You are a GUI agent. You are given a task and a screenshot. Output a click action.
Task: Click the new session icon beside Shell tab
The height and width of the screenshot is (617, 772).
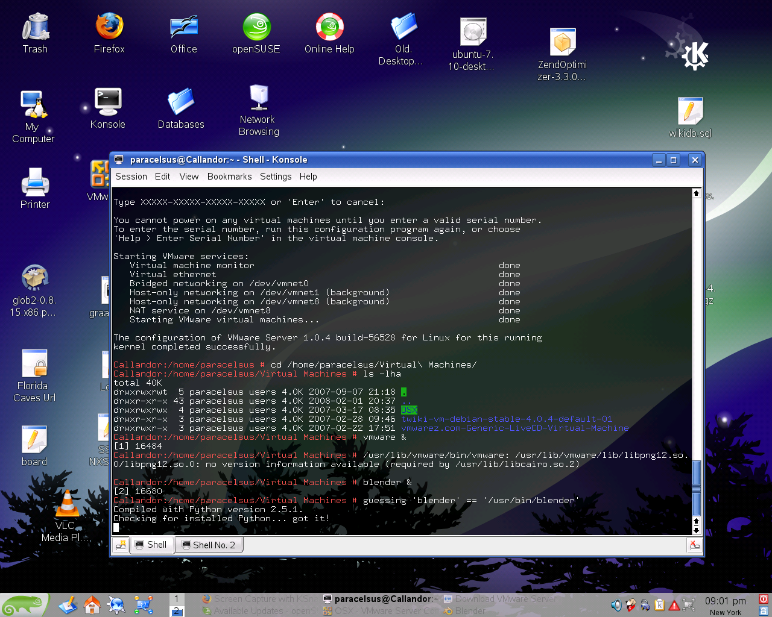(x=121, y=545)
